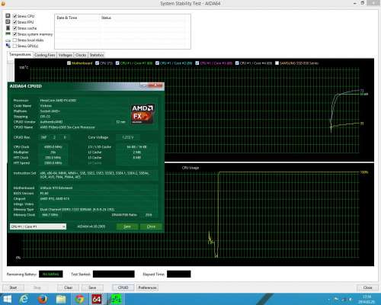Switch to the Statistics tab
Screen dimensions: 381x305
tap(97, 55)
